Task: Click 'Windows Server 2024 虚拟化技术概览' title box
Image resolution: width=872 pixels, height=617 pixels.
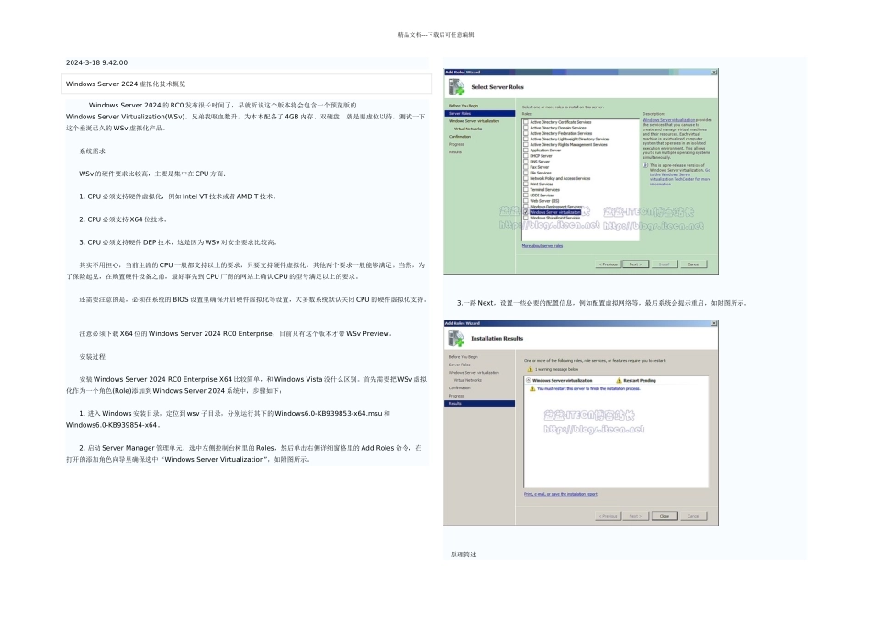Action: 247,84
